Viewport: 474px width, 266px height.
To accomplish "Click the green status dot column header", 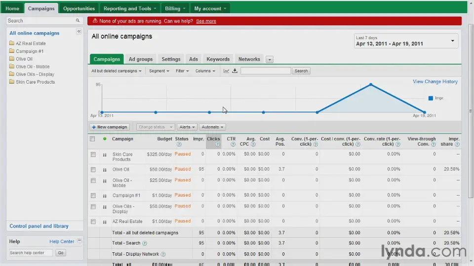I will tap(105, 139).
